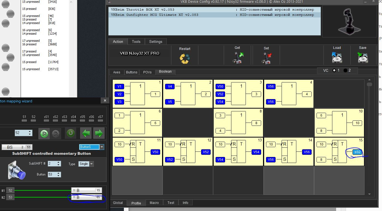The image size is (382, 211).
Task: Toggle the sS6 subshift indicator
Action: point(91,120)
